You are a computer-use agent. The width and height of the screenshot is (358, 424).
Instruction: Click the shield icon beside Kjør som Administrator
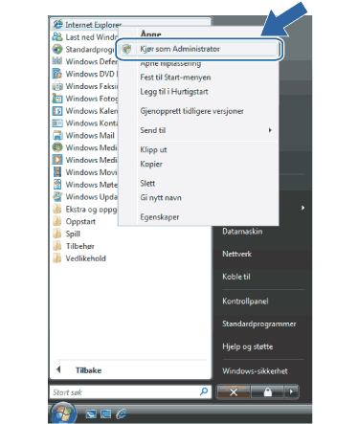coord(127,49)
